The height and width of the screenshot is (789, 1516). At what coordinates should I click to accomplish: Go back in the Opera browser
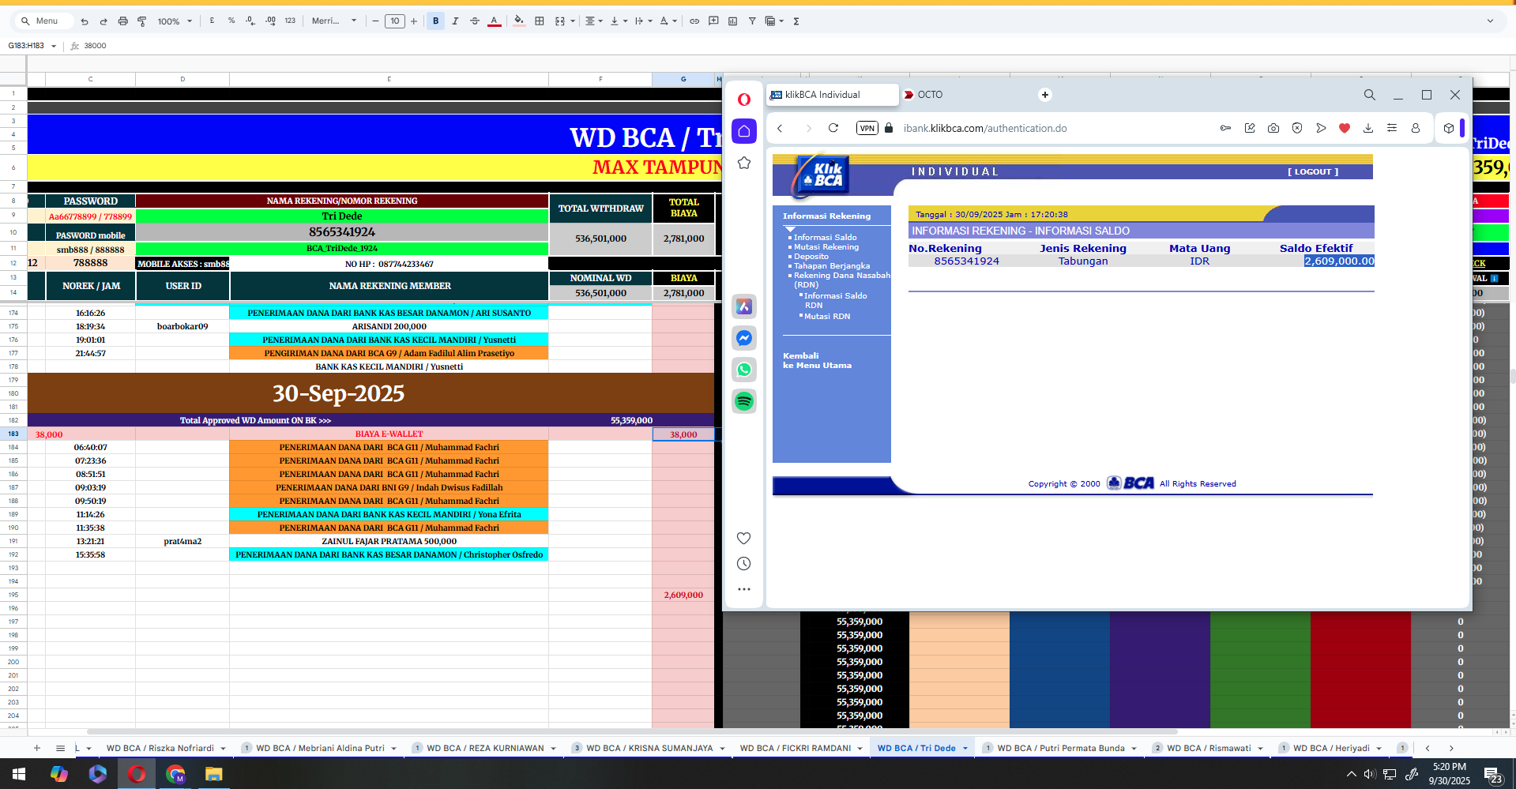pyautogui.click(x=780, y=128)
